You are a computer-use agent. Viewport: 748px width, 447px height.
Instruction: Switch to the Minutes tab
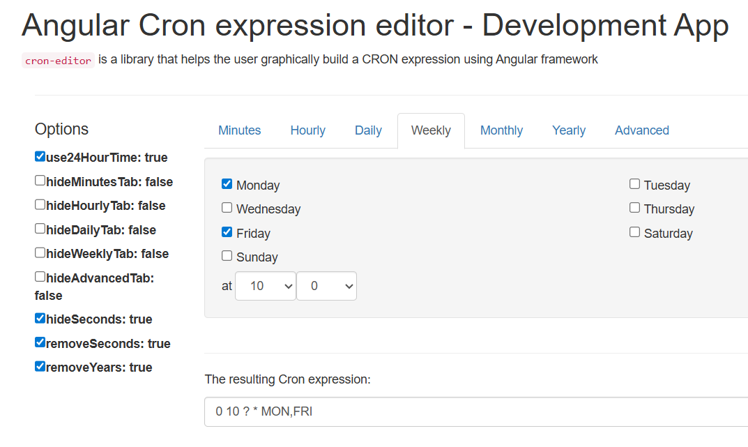239,130
